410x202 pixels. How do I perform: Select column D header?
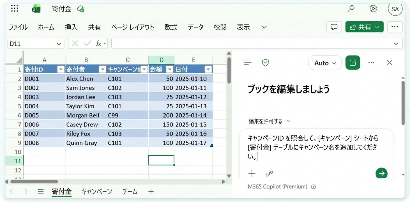(161, 60)
